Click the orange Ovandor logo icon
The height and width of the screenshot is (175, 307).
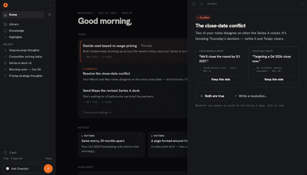click(5, 5)
